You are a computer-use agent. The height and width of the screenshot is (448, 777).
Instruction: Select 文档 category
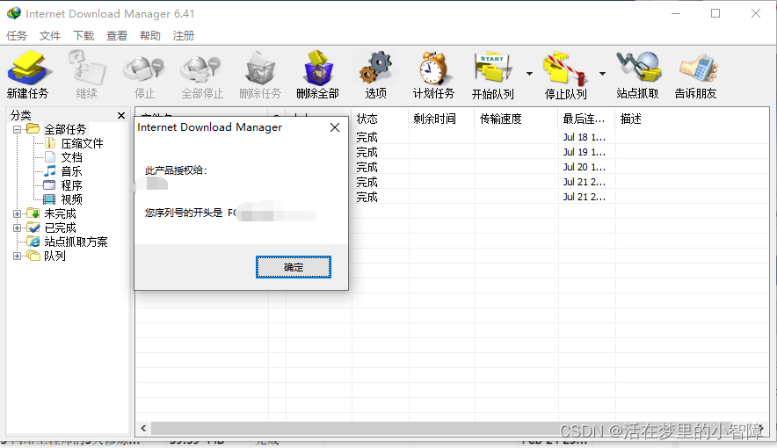pyautogui.click(x=71, y=157)
